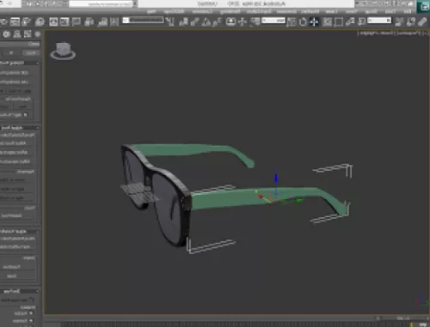Open the Render Setup icon

[27, 21]
